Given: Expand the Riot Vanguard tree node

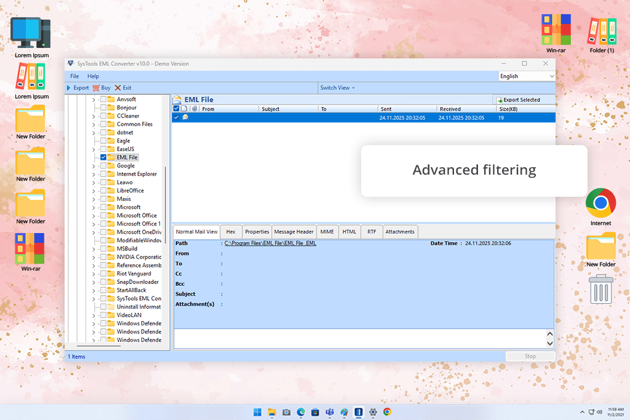Looking at the screenshot, I should pyautogui.click(x=94, y=274).
